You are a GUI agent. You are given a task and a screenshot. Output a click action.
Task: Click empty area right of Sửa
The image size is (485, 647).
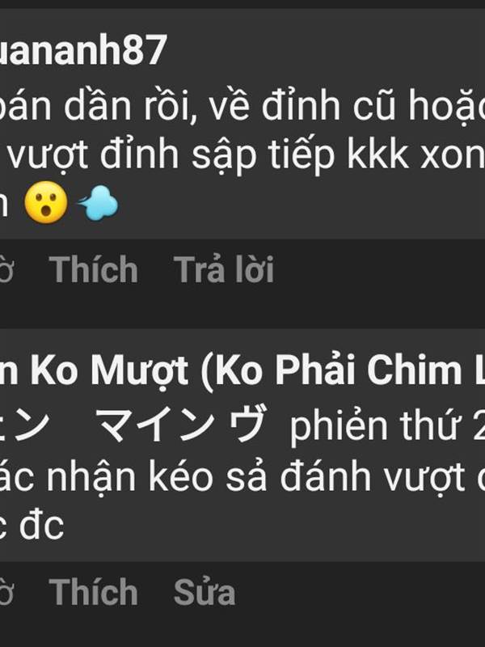pyautogui.click(x=359, y=592)
